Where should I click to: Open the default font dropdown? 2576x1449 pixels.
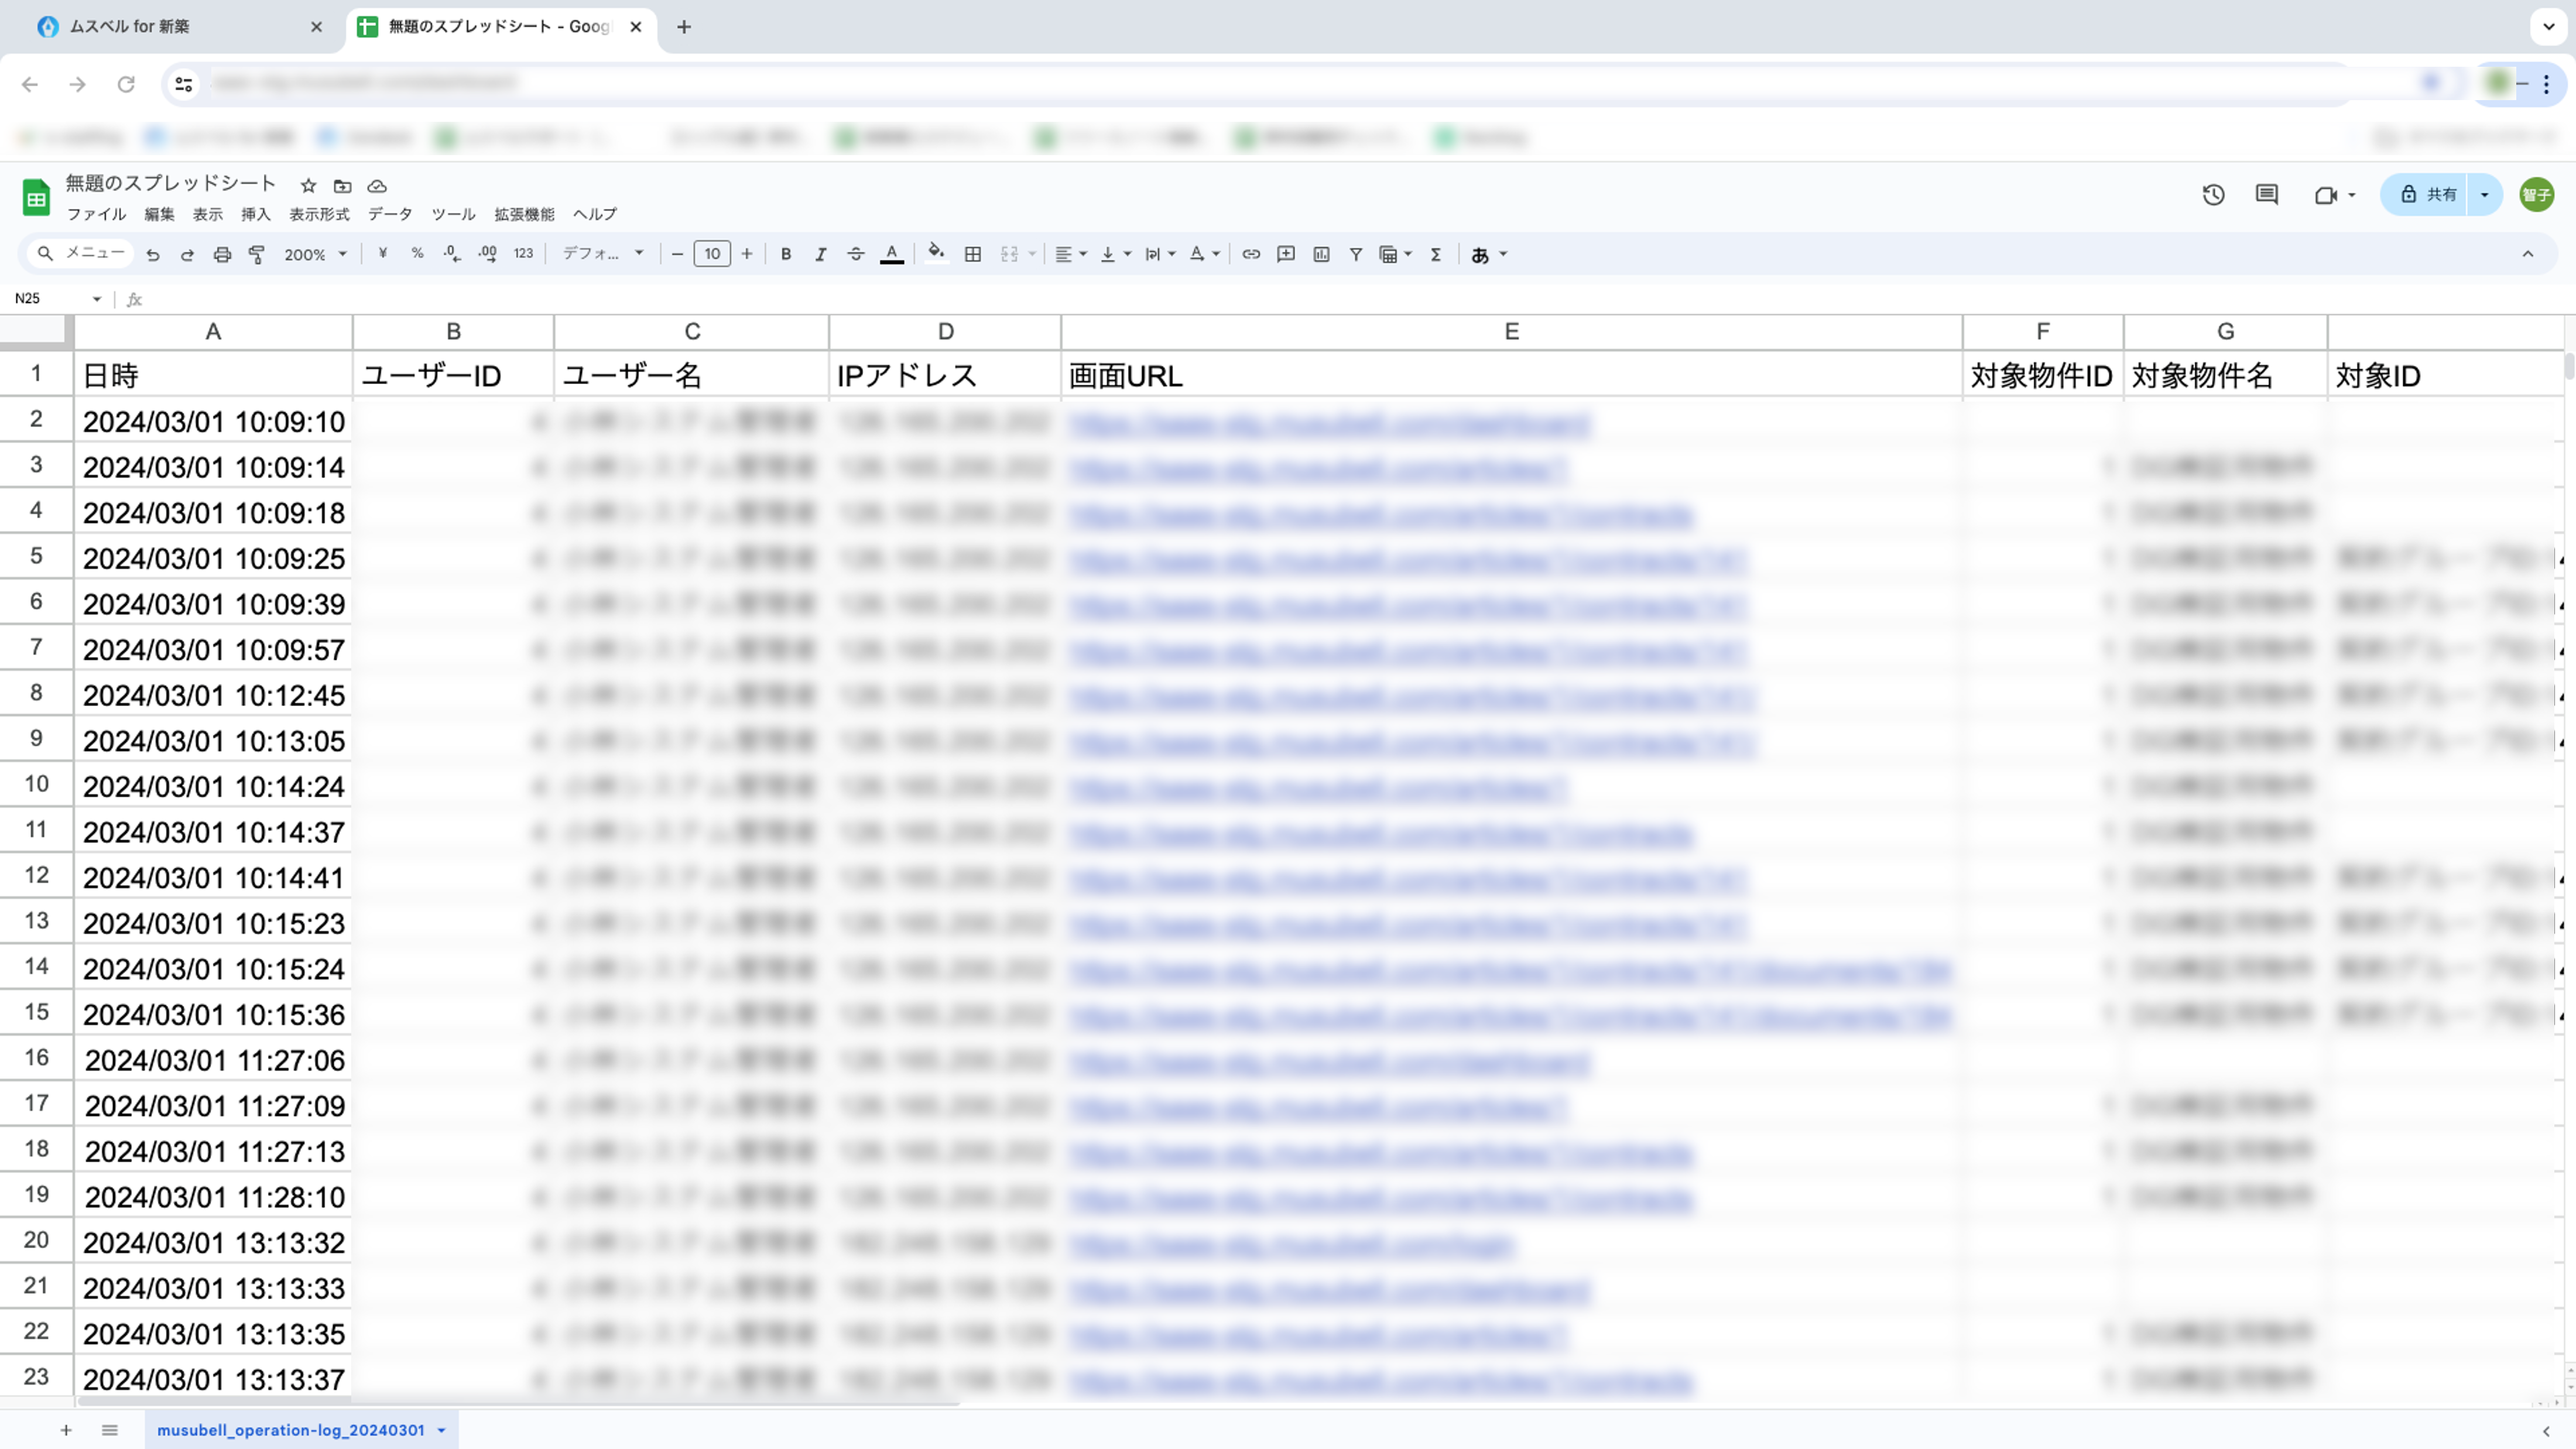click(602, 255)
